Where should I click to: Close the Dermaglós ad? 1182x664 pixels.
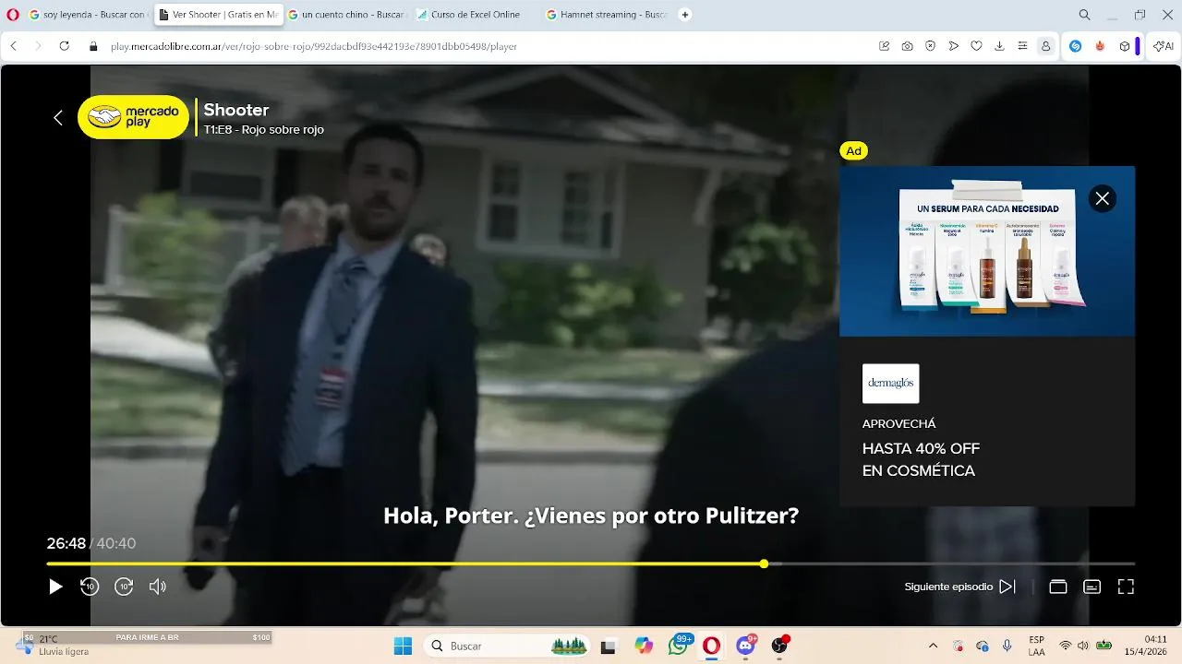click(x=1103, y=198)
